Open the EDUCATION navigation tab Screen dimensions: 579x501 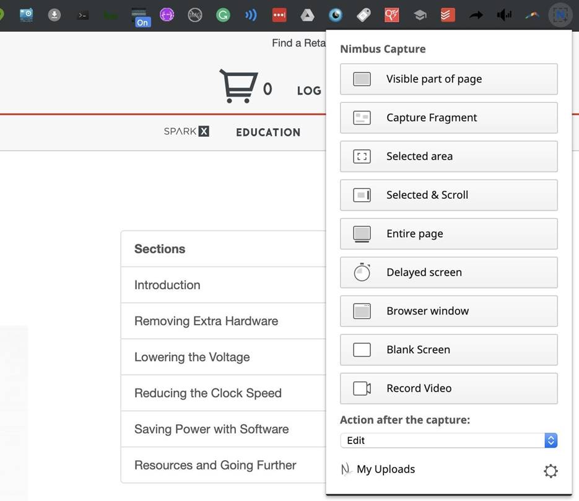pos(268,132)
